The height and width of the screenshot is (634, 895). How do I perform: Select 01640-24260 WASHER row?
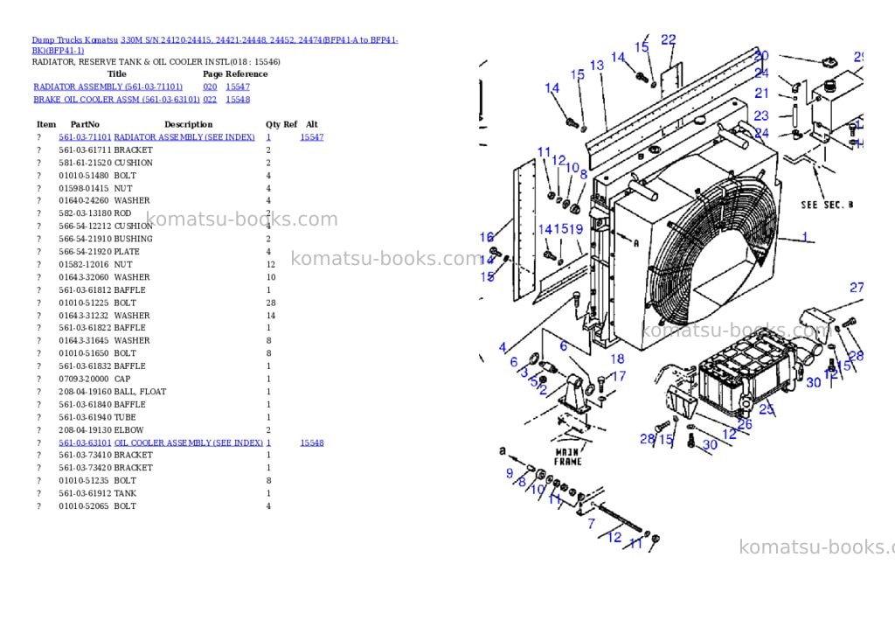154,200
